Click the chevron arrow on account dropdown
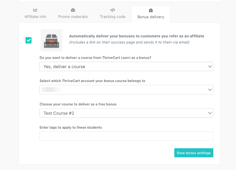The height and width of the screenshot is (170, 236). (x=210, y=90)
